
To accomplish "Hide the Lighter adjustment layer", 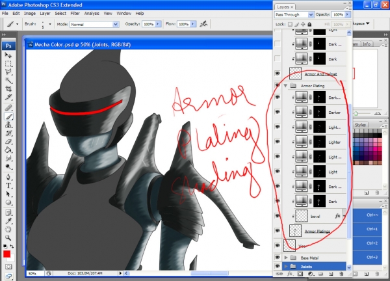I will (278, 142).
